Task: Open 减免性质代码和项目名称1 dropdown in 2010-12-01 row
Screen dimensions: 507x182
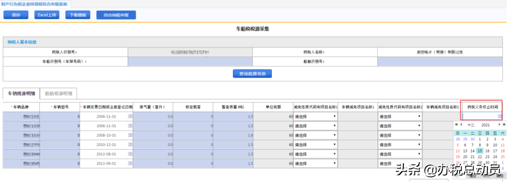Action: tap(315, 145)
